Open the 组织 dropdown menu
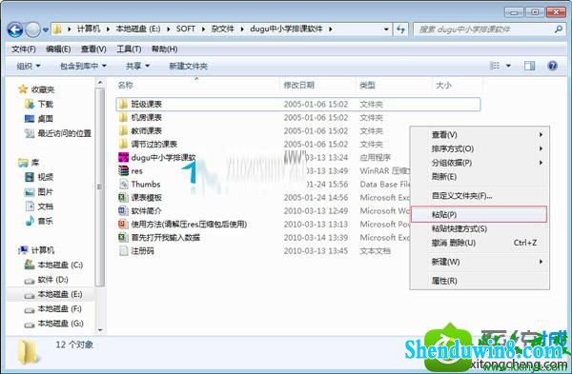Screen dimensions: 572x374 (x=28, y=66)
